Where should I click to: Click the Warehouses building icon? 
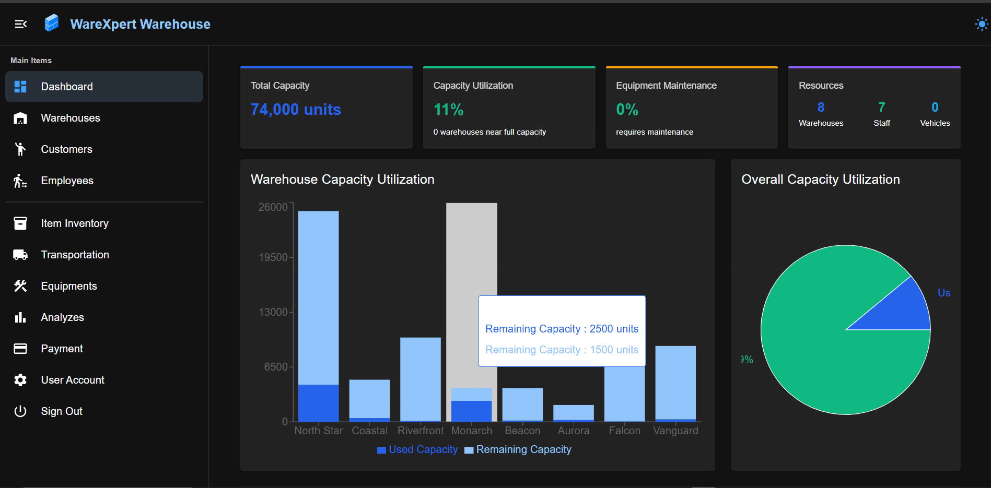tap(20, 118)
